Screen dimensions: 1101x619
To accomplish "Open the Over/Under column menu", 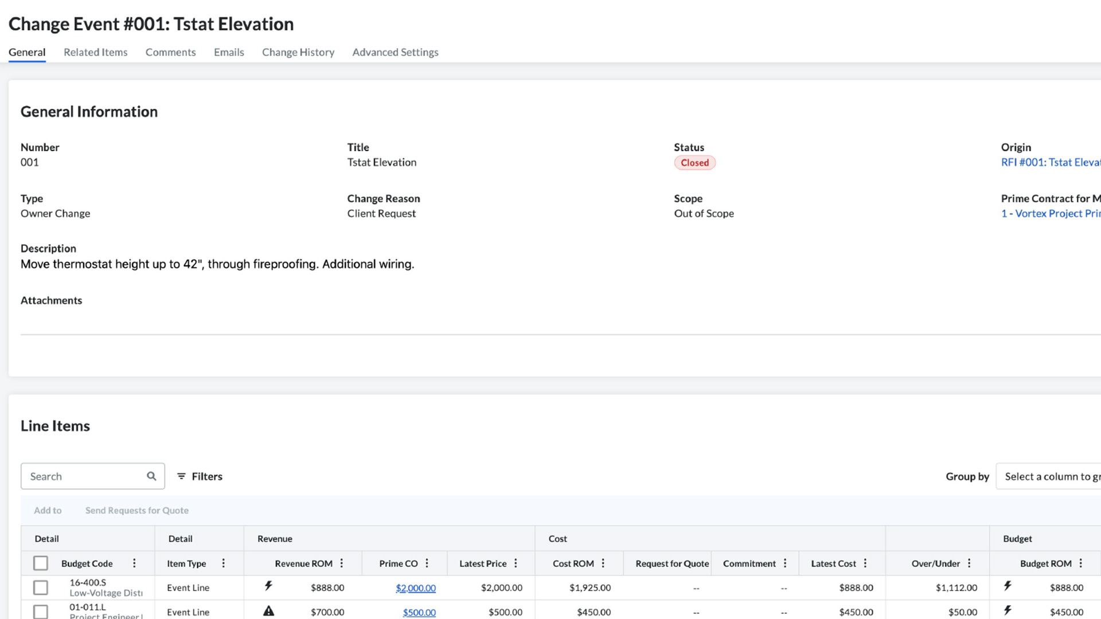I will coord(969,563).
